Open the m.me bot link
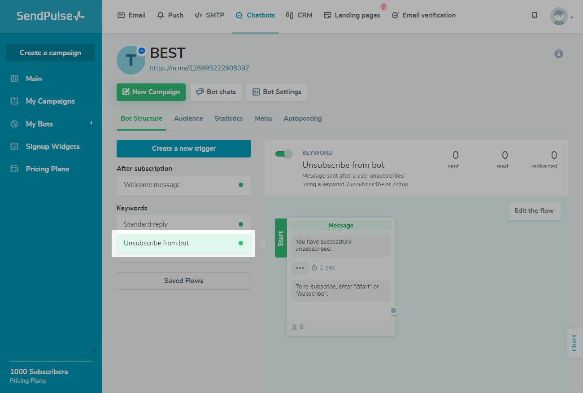This screenshot has width=583, height=393. click(x=200, y=68)
